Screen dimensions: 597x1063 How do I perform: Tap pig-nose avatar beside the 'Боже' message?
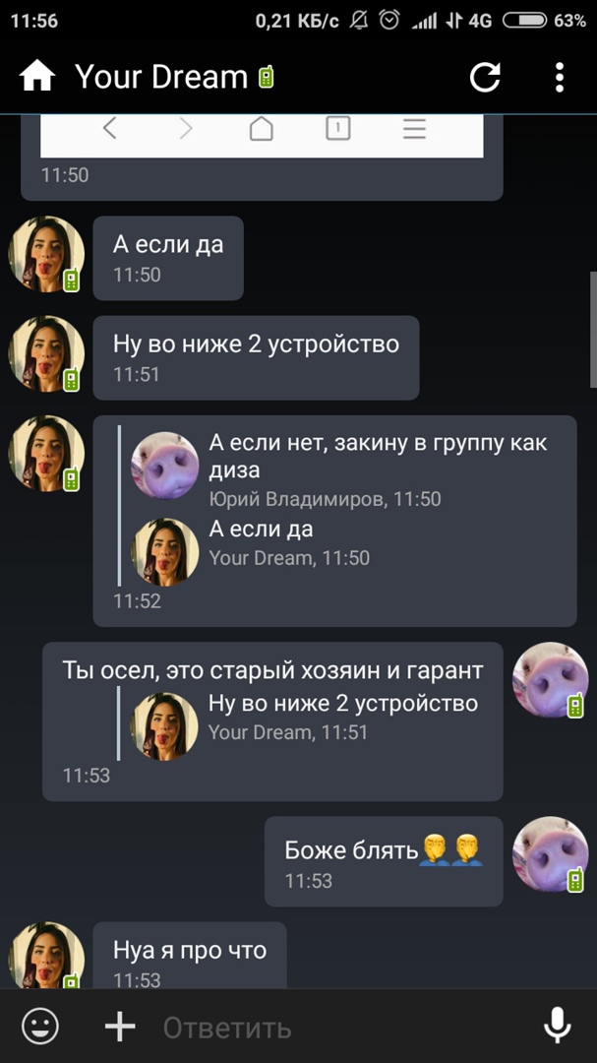click(x=550, y=854)
